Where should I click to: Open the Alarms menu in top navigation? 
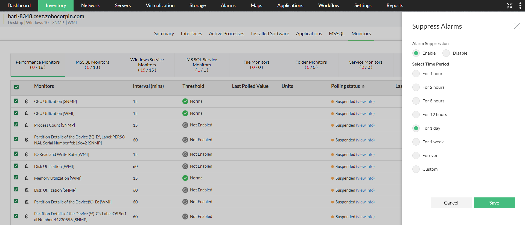coord(228,5)
